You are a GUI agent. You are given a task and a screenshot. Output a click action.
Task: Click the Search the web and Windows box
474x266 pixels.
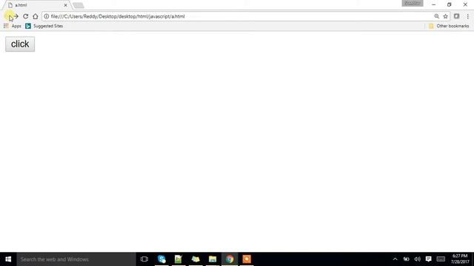(x=76, y=259)
